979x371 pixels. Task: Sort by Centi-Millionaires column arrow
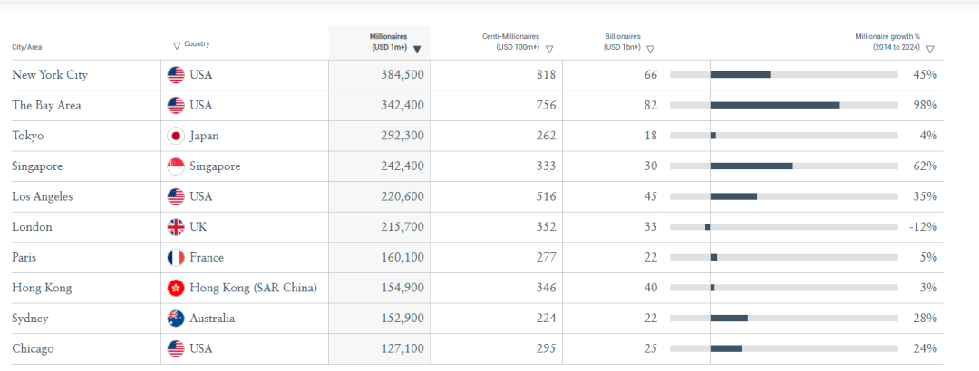pos(549,50)
